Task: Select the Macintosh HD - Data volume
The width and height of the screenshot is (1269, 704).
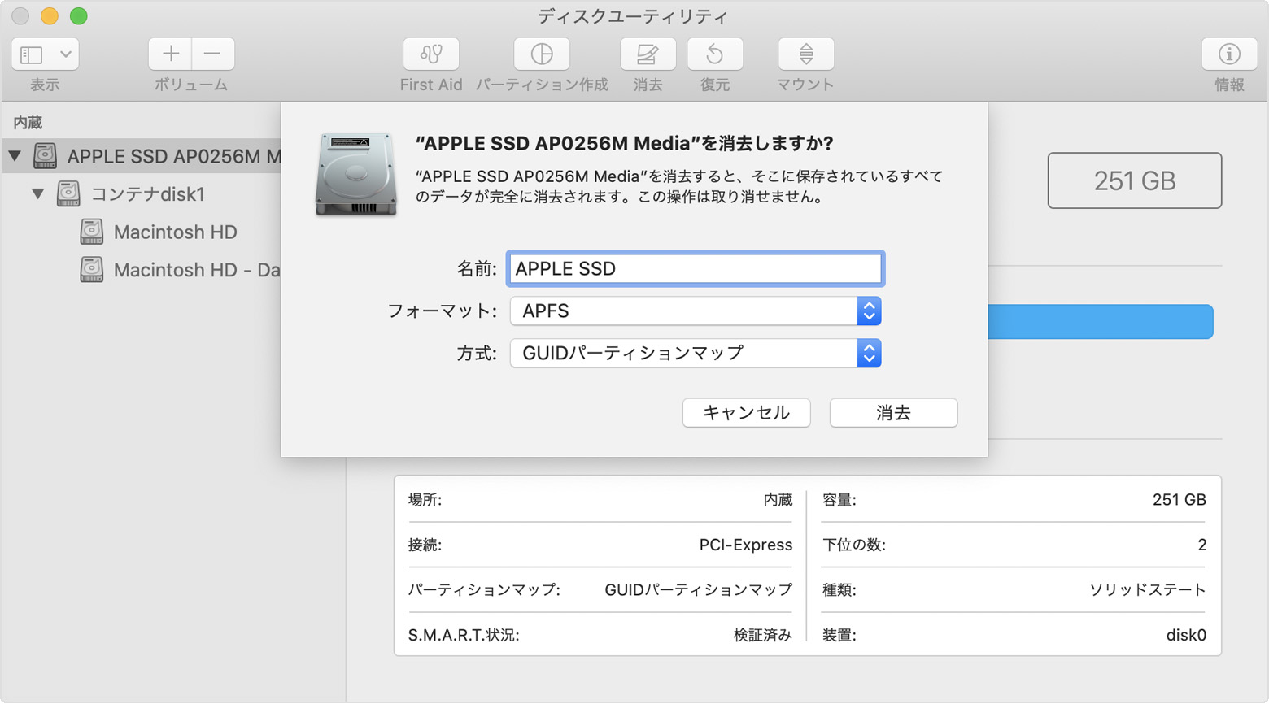Action: coord(197,270)
